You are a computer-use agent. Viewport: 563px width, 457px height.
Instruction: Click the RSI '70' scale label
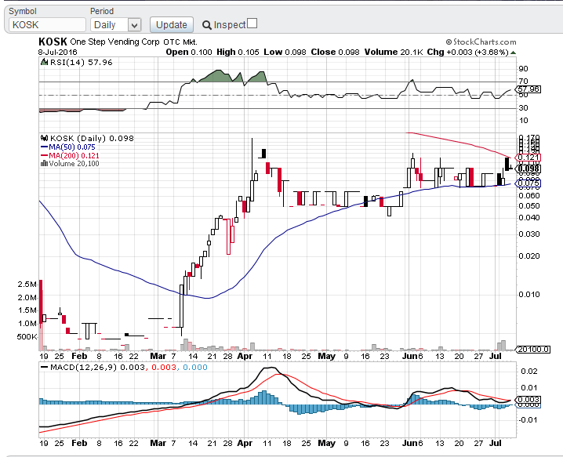tap(524, 82)
